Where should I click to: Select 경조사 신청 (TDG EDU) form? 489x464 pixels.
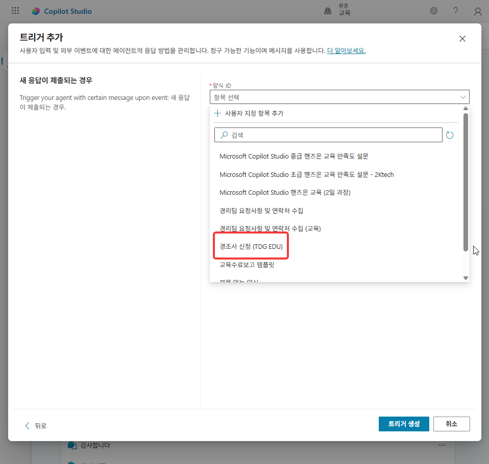click(x=251, y=246)
